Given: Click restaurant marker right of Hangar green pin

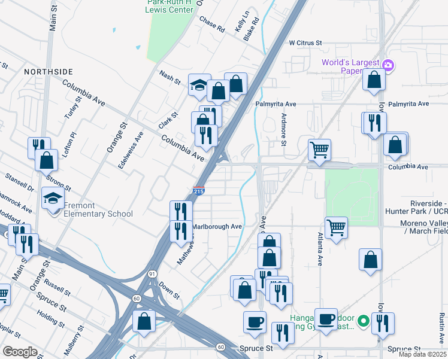Looking at the screenshot, I should [383, 324].
